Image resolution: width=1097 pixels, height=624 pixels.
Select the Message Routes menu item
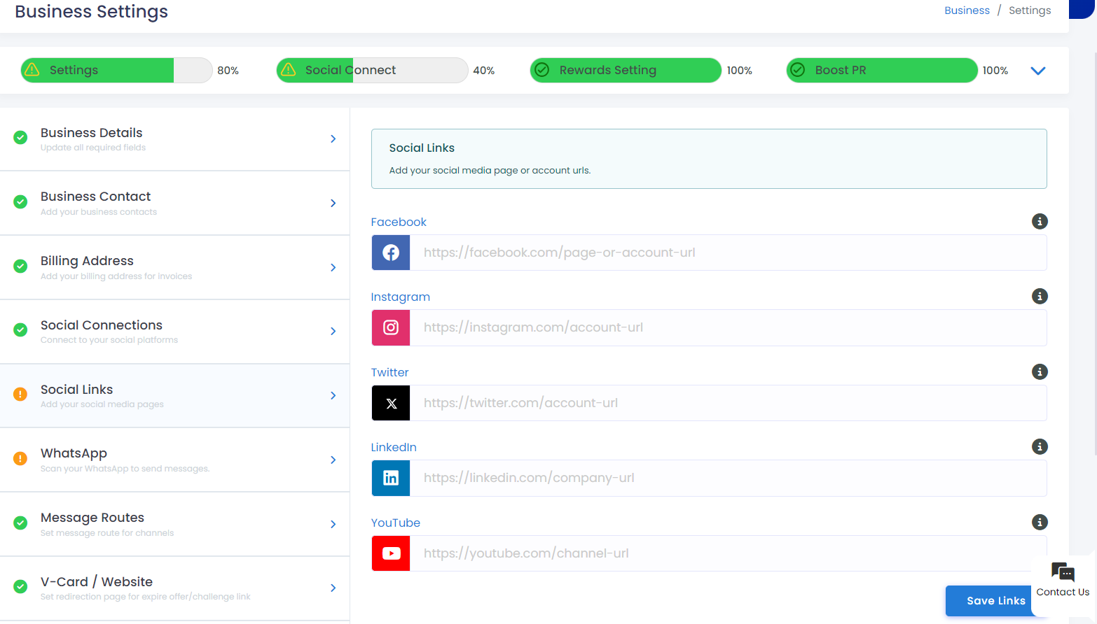click(174, 525)
